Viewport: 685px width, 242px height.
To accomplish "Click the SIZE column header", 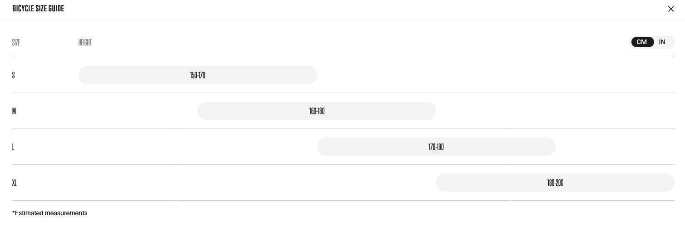I will 16,42.
